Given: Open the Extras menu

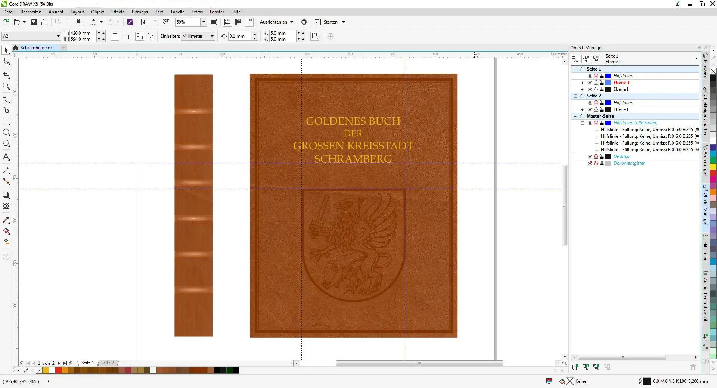Looking at the screenshot, I should tap(197, 12).
